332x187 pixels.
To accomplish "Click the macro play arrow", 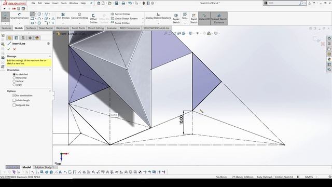I will pyautogui.click(x=5, y=9).
